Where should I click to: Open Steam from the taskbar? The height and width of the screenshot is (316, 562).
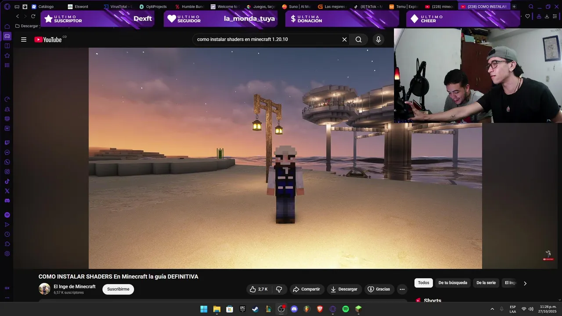pyautogui.click(x=255, y=309)
